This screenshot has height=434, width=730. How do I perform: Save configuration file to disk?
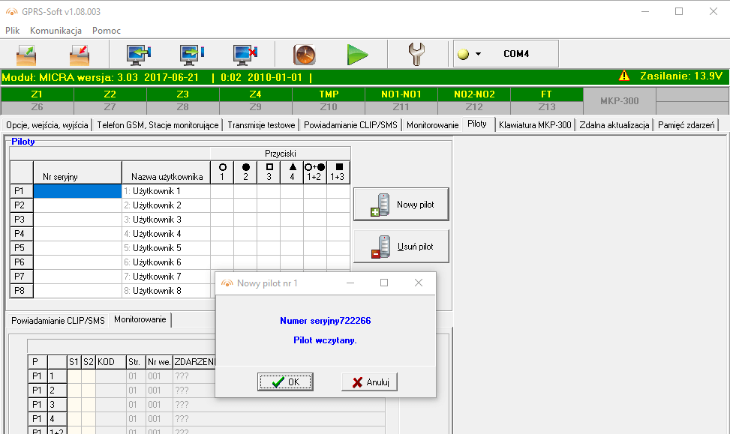click(x=79, y=54)
